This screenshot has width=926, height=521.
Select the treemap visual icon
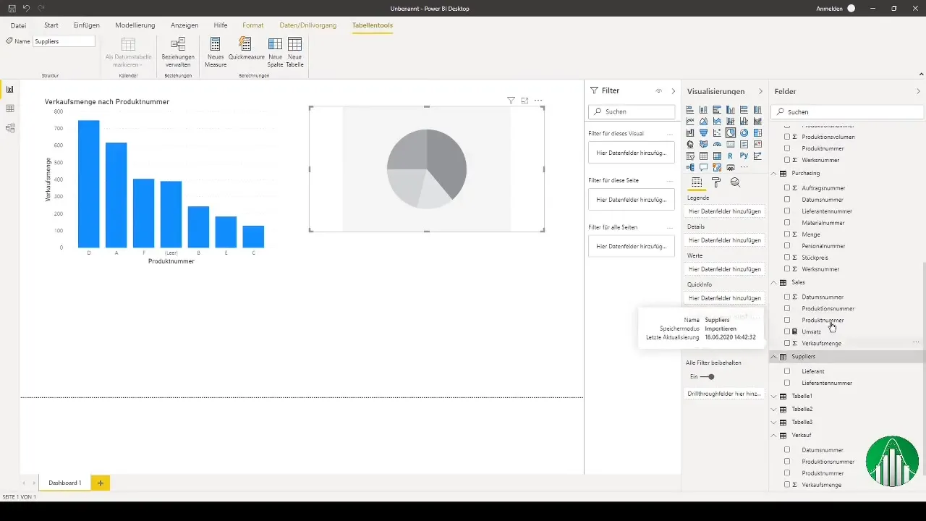757,132
